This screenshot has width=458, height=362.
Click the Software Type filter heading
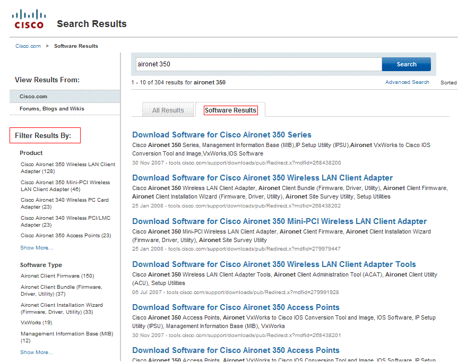pos(41,265)
